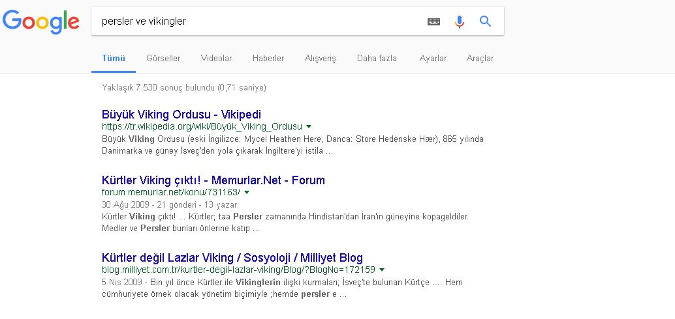Expand dropdown arrow next to memurlar.net URL
Screen dimensions: 675x319
pyautogui.click(x=247, y=192)
